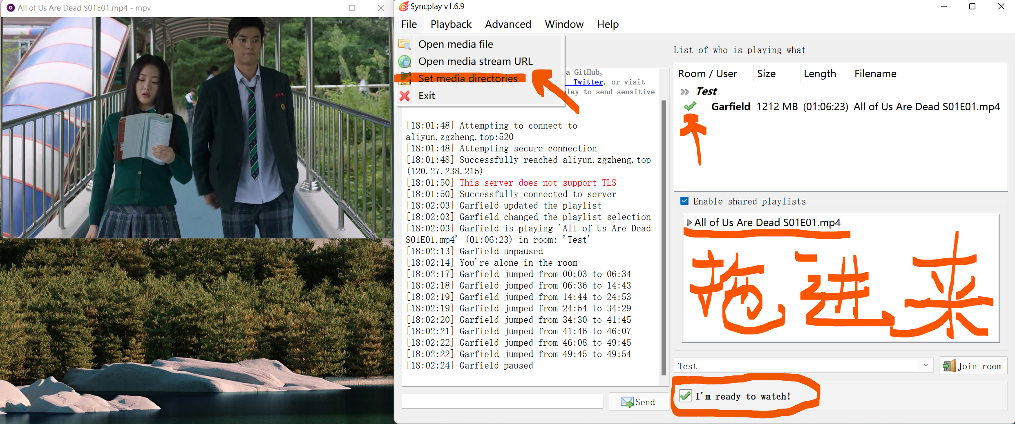The height and width of the screenshot is (424, 1015).
Task: Click the door icon on Join room button
Action: pos(949,366)
